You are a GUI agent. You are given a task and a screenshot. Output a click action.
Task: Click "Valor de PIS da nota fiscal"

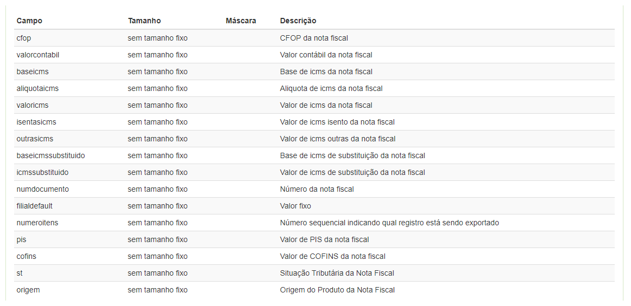pyautogui.click(x=324, y=239)
